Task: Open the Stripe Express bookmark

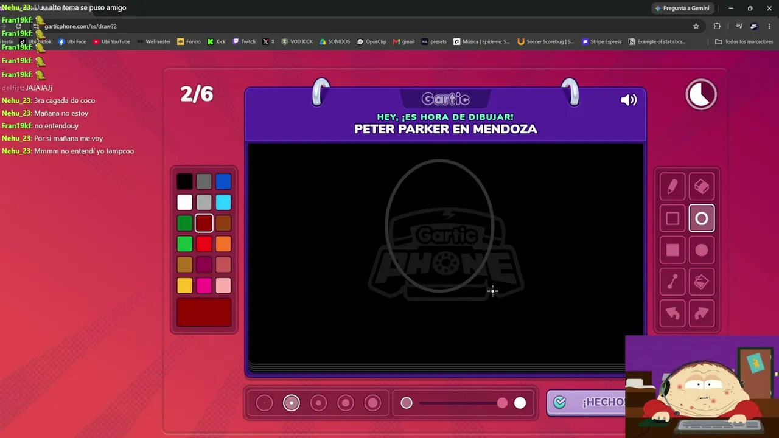Action: 602,41
